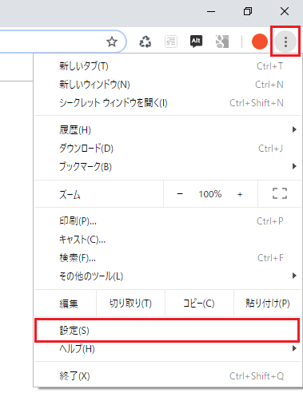This screenshot has height=397, width=303.
Task: Open ダウンロード(D) from the menu
Action: click(168, 149)
